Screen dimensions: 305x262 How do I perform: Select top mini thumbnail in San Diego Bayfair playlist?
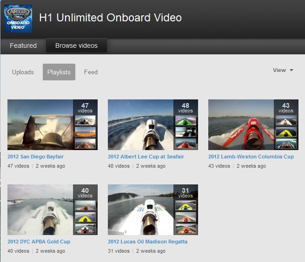(x=86, y=120)
